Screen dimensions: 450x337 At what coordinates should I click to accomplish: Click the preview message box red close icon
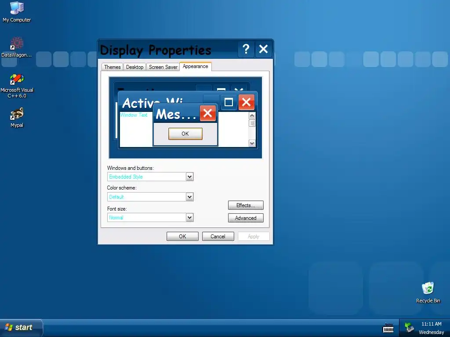208,113
